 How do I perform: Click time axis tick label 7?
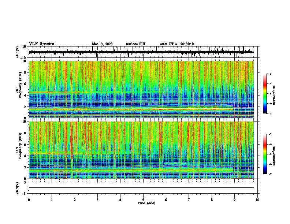click(189, 200)
